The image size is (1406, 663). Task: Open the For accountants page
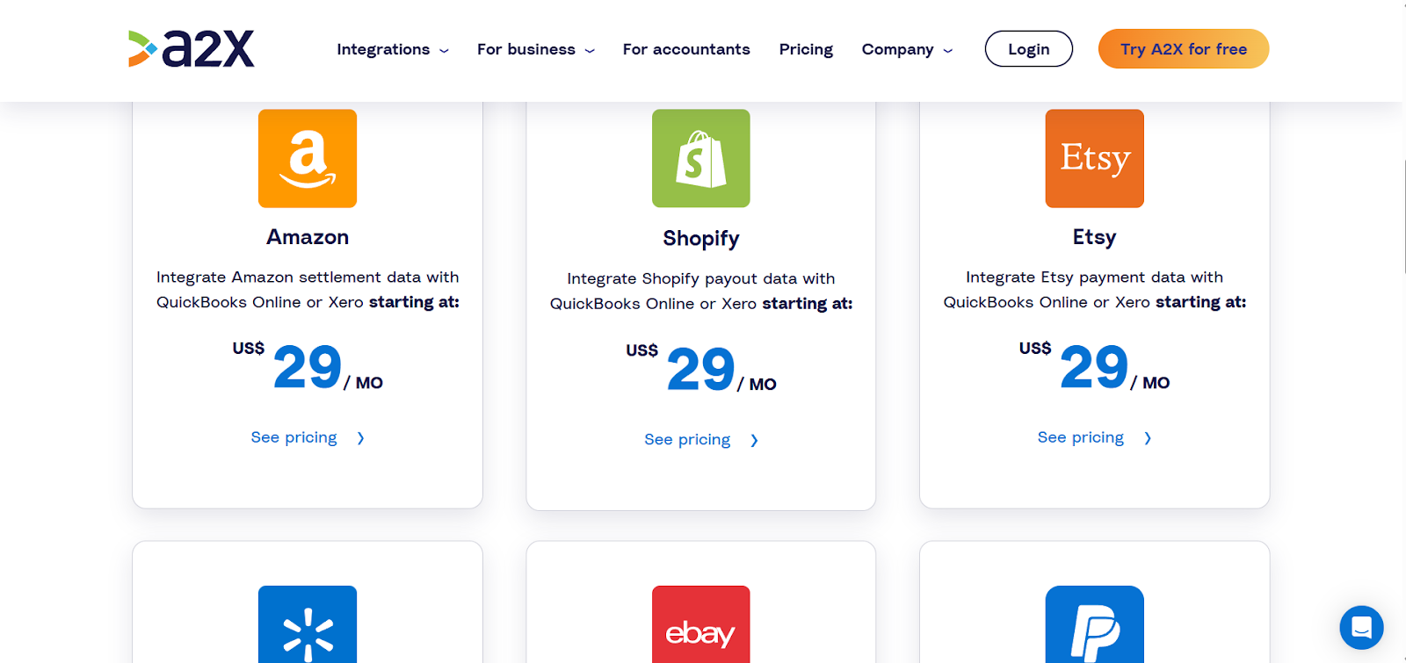pyautogui.click(x=686, y=49)
